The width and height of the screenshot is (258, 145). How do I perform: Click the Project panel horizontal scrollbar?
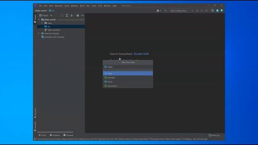click(55, 132)
